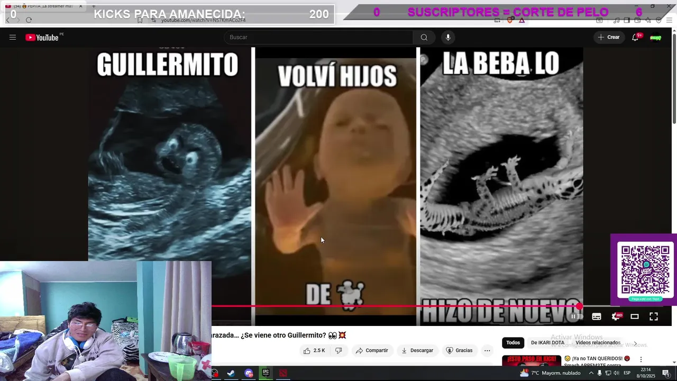Click the Brave shields icon
The width and height of the screenshot is (677, 381).
point(510,20)
